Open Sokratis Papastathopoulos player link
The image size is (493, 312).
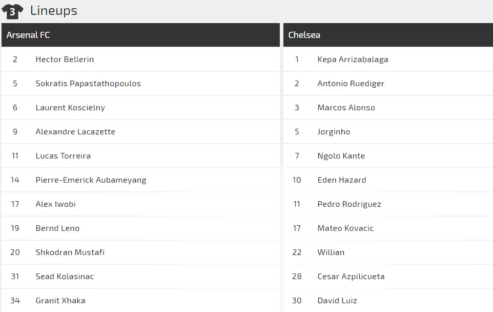click(x=88, y=84)
